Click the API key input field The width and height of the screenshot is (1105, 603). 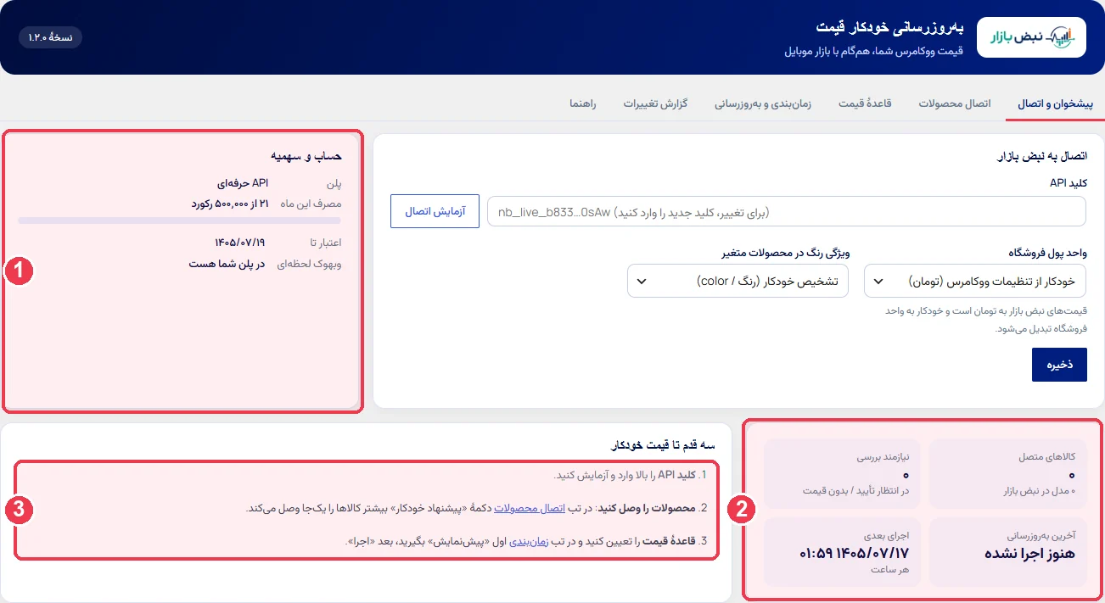[787, 211]
